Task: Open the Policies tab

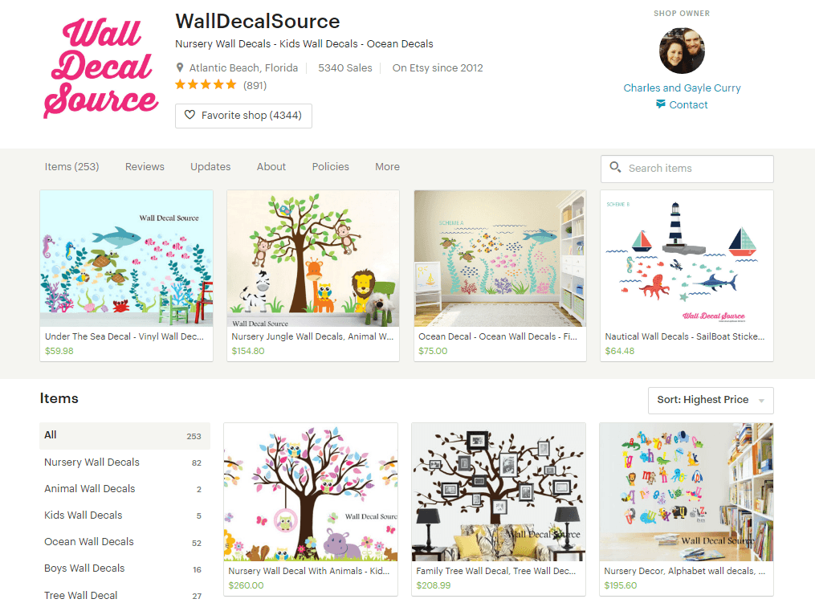Action: pyautogui.click(x=331, y=167)
